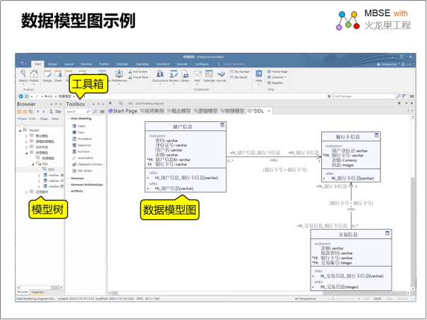Switch to the Design ribbon tab

coord(52,63)
